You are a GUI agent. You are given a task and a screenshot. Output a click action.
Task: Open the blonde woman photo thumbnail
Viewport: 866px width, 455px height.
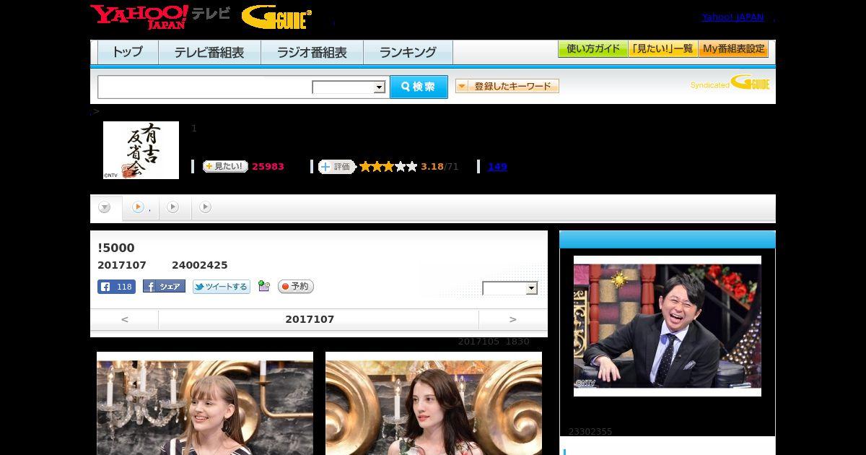205,403
